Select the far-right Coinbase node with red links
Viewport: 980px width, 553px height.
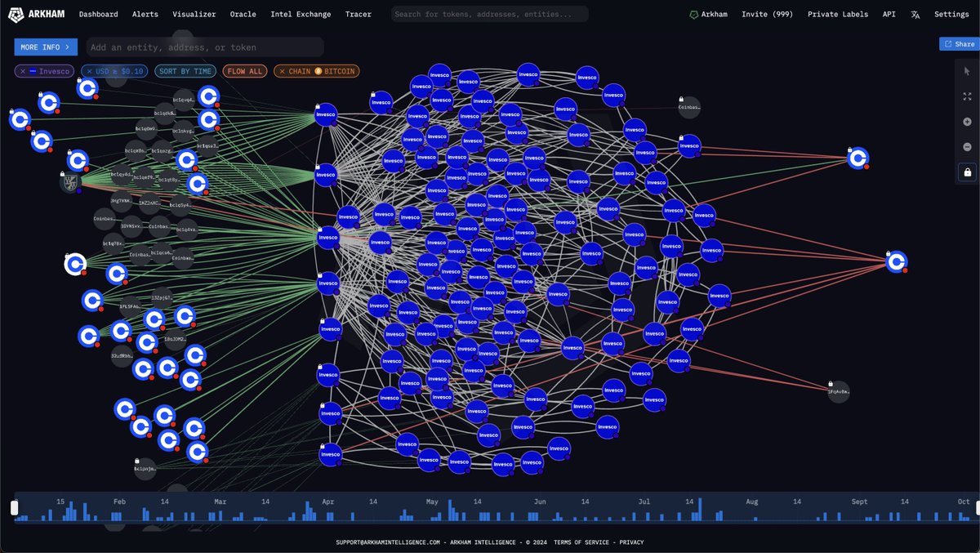click(x=897, y=261)
